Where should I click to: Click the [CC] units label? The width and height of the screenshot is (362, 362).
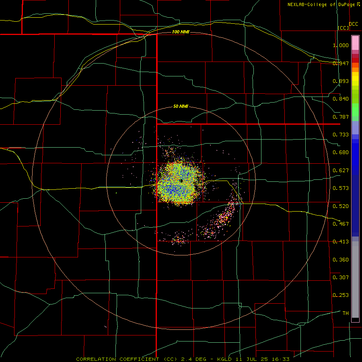click(343, 28)
